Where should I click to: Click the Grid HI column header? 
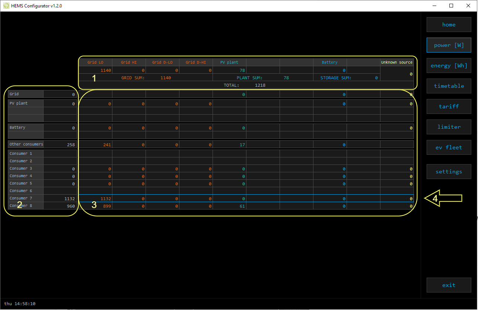click(129, 63)
